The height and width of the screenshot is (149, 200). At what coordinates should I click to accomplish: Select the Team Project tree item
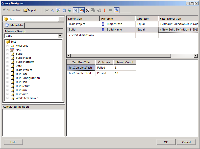24,70
